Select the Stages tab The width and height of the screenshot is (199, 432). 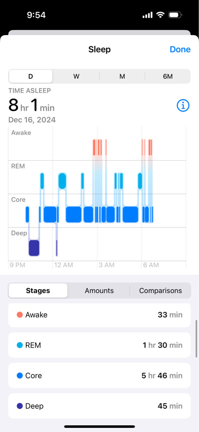coord(38,291)
